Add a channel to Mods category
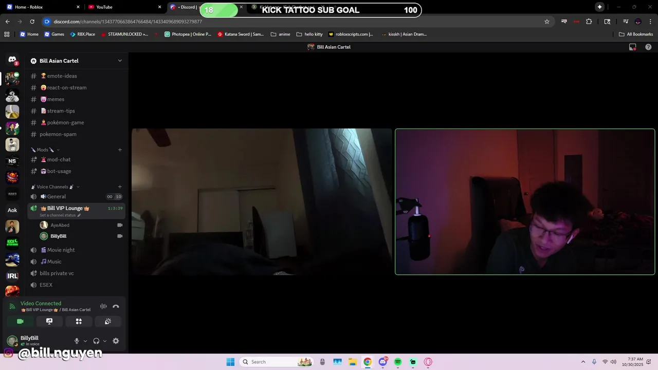Screen dimensions: 658x370 point(120,150)
